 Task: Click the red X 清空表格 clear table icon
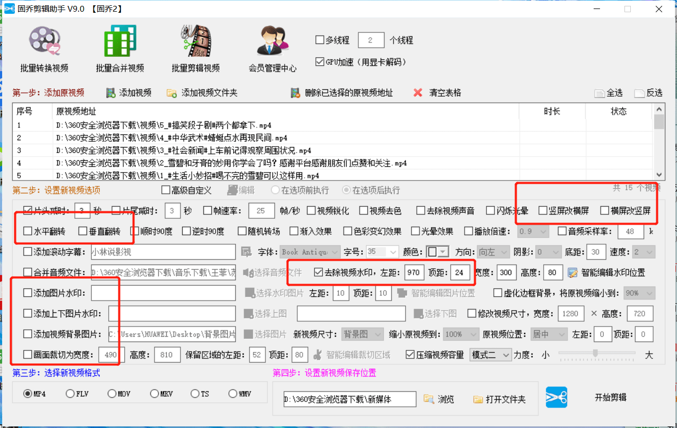(x=418, y=92)
